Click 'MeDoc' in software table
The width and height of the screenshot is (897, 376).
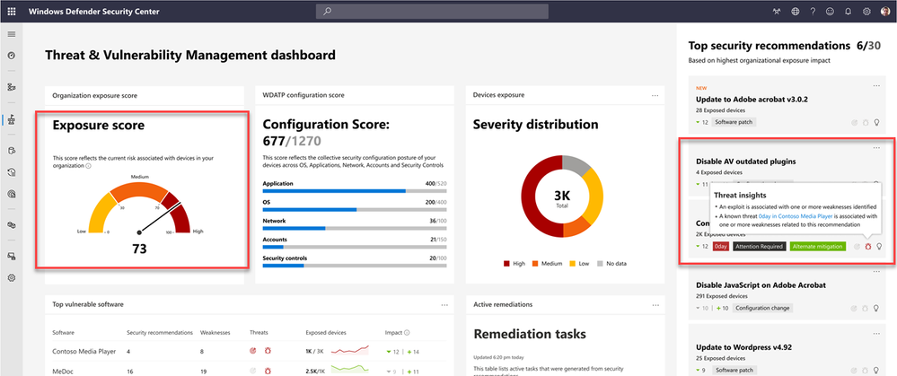(62, 371)
